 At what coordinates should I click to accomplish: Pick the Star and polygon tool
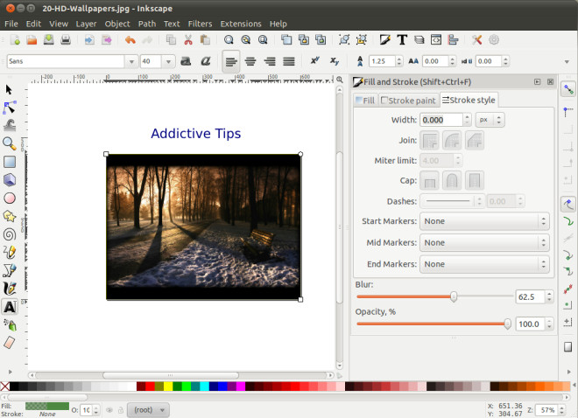click(x=10, y=216)
